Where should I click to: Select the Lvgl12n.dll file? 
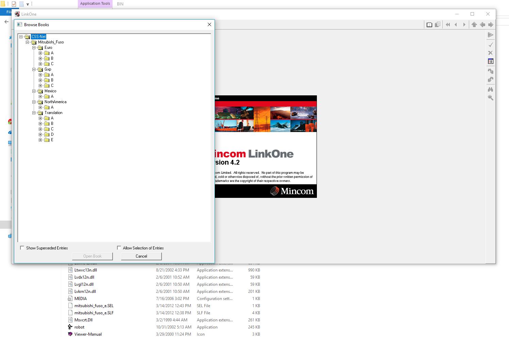coord(84,284)
